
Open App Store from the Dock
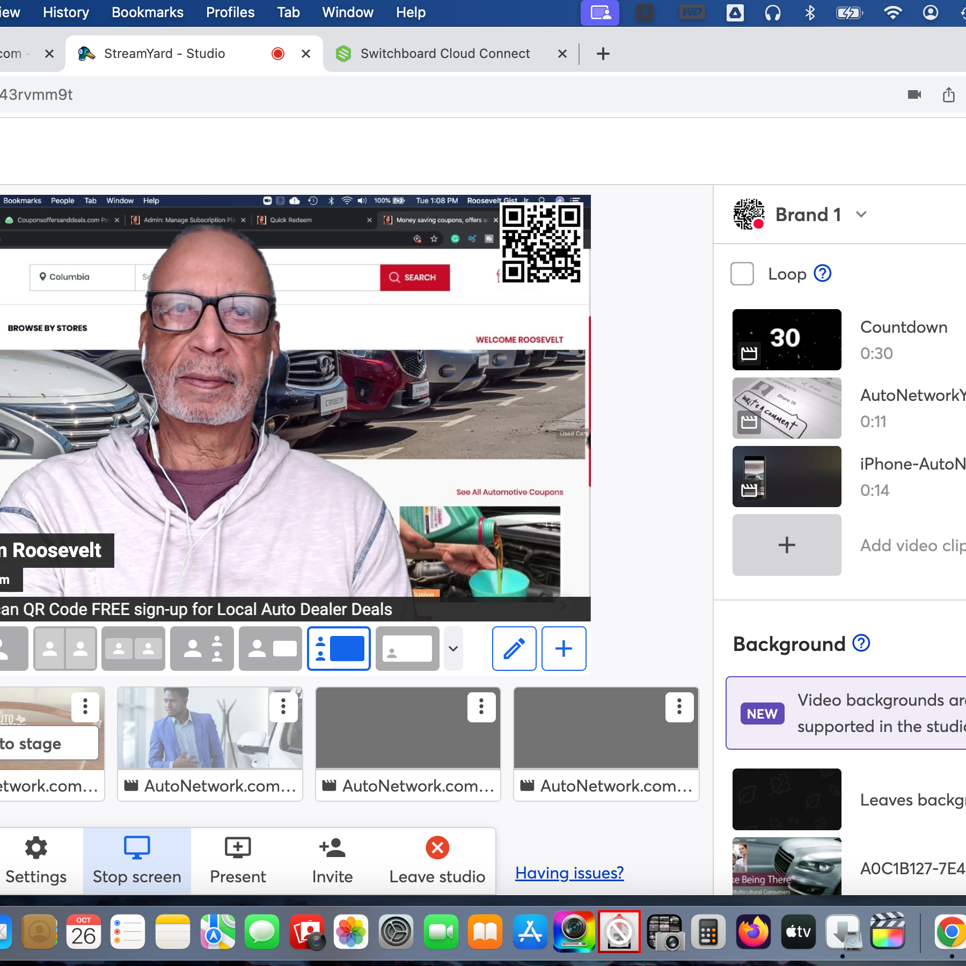(530, 932)
